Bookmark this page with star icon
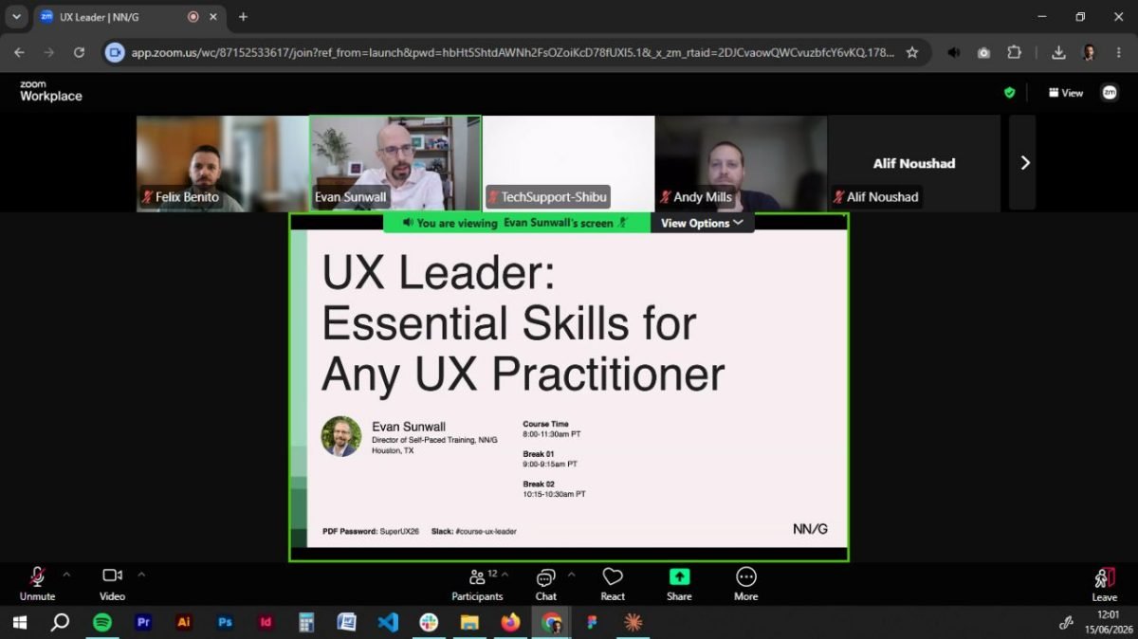 pos(912,53)
